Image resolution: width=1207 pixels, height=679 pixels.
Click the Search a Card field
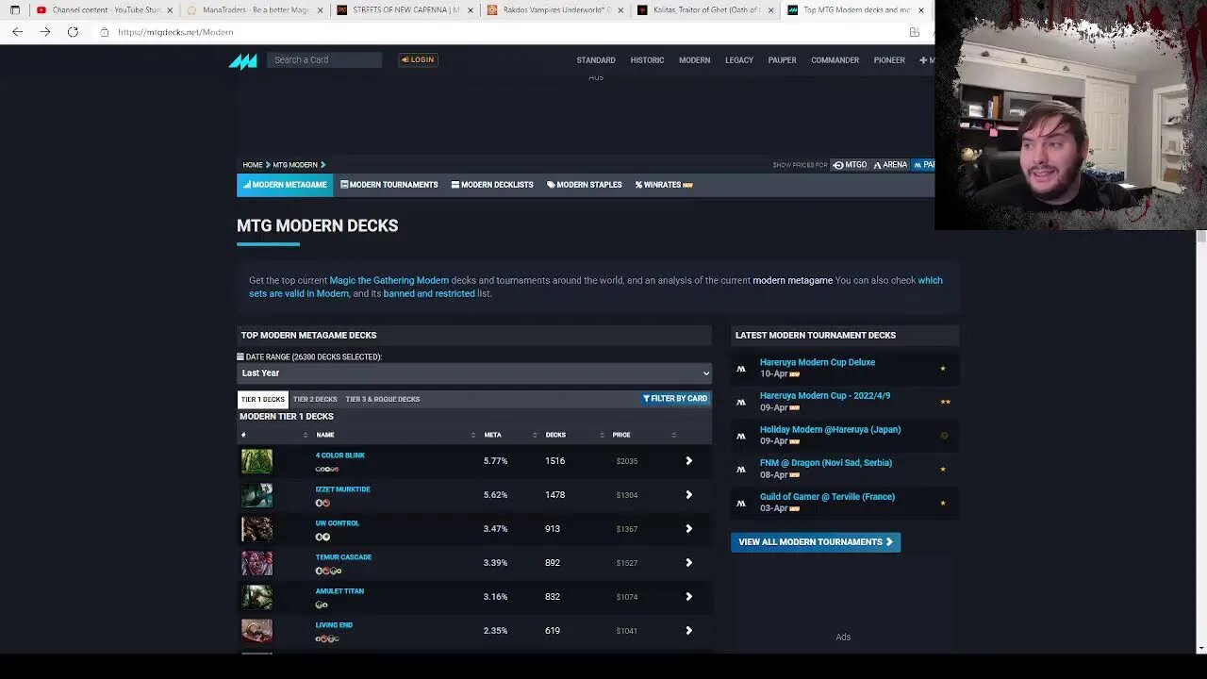[x=324, y=59]
